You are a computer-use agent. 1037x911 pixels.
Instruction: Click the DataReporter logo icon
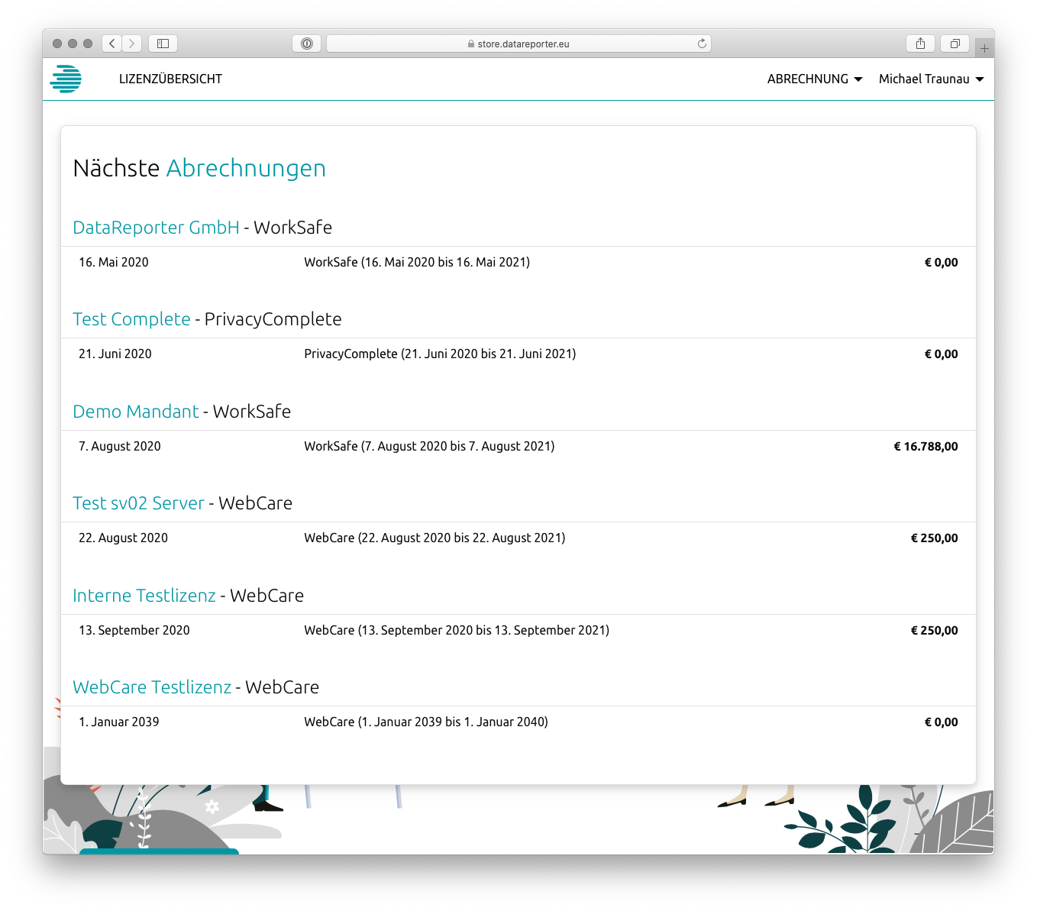[66, 79]
